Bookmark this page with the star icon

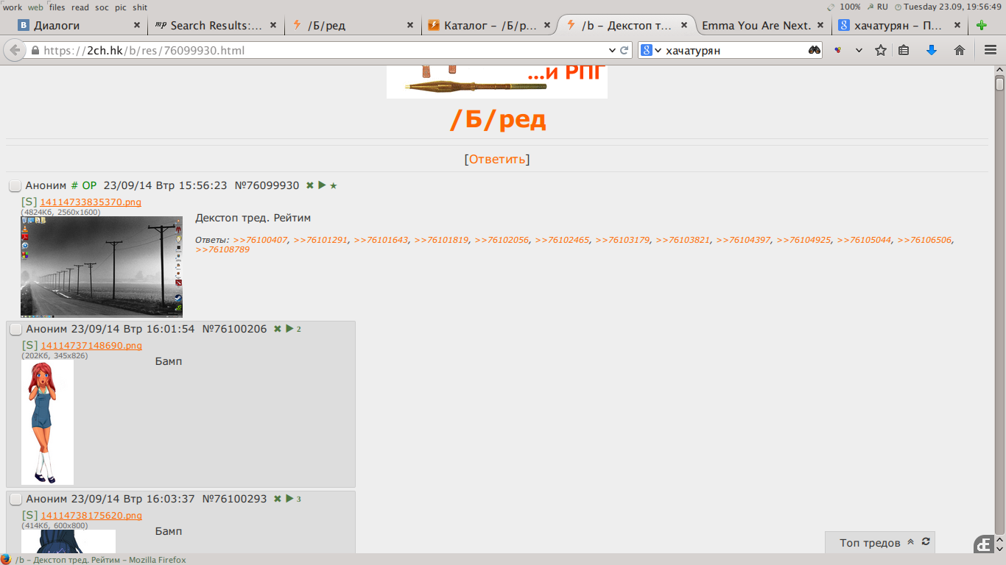[x=881, y=50]
